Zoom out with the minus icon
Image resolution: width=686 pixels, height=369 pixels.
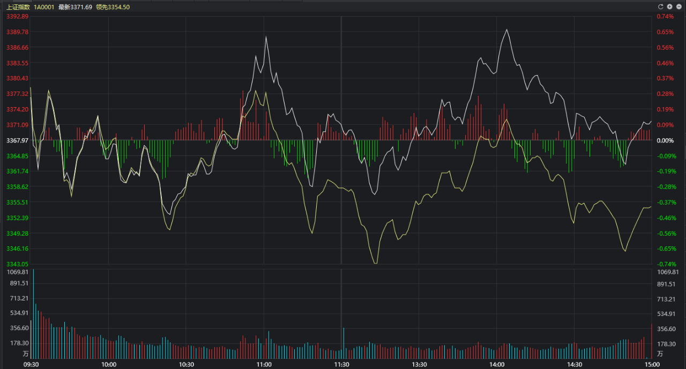pos(678,7)
